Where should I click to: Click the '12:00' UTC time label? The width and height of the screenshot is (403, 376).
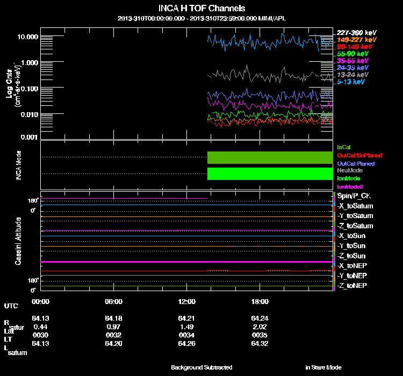click(x=187, y=301)
